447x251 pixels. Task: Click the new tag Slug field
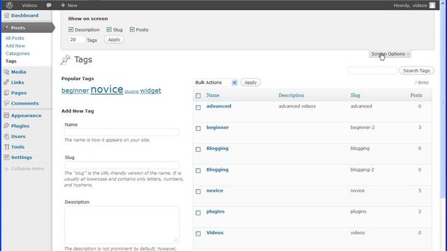pyautogui.click(x=122, y=165)
